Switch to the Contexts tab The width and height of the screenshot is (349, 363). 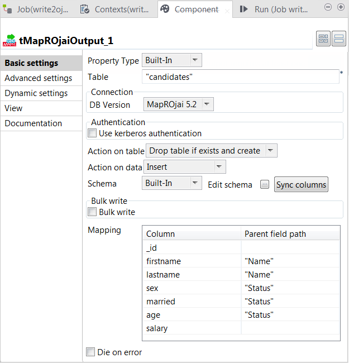(x=115, y=9)
